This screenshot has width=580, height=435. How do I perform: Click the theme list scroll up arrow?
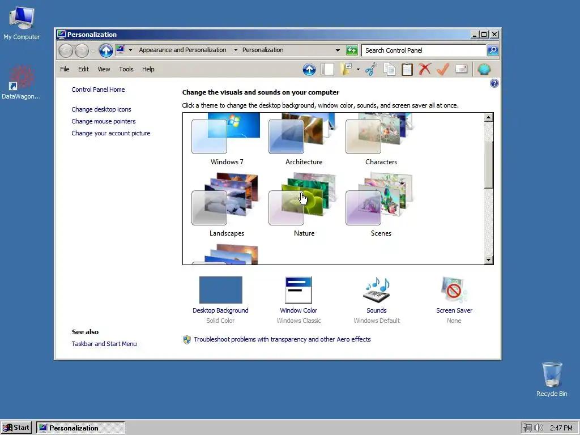coord(489,118)
